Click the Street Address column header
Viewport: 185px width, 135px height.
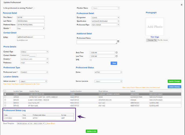pos(103,91)
